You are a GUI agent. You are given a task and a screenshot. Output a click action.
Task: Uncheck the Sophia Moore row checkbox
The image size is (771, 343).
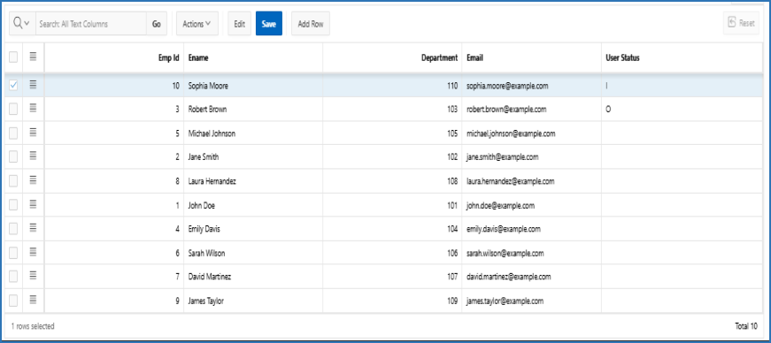point(13,86)
